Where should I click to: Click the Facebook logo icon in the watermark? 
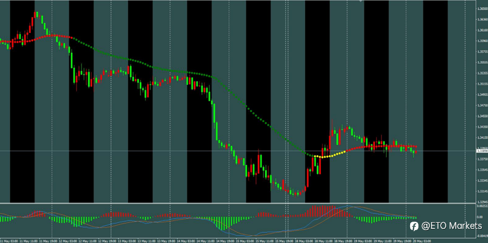[x=414, y=226]
